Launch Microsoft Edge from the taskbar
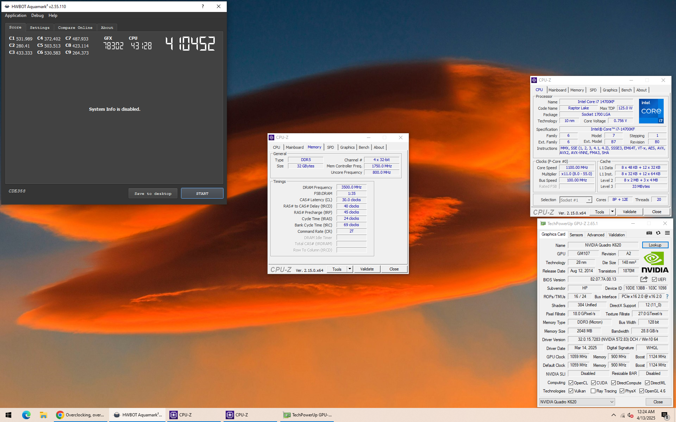 [26, 415]
